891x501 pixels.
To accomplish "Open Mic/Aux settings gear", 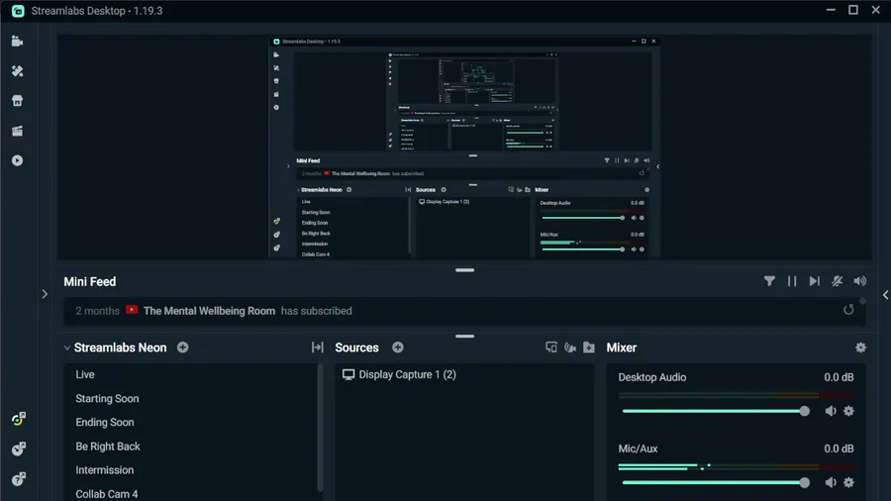I will coord(849,482).
